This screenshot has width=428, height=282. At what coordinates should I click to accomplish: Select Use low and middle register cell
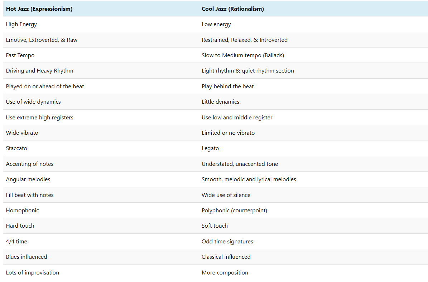coord(237,118)
